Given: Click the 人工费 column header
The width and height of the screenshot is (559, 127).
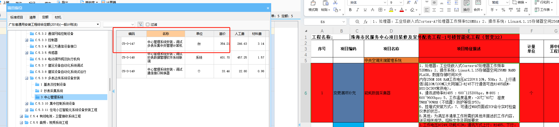Looking at the screenshot, I should [x=240, y=34].
